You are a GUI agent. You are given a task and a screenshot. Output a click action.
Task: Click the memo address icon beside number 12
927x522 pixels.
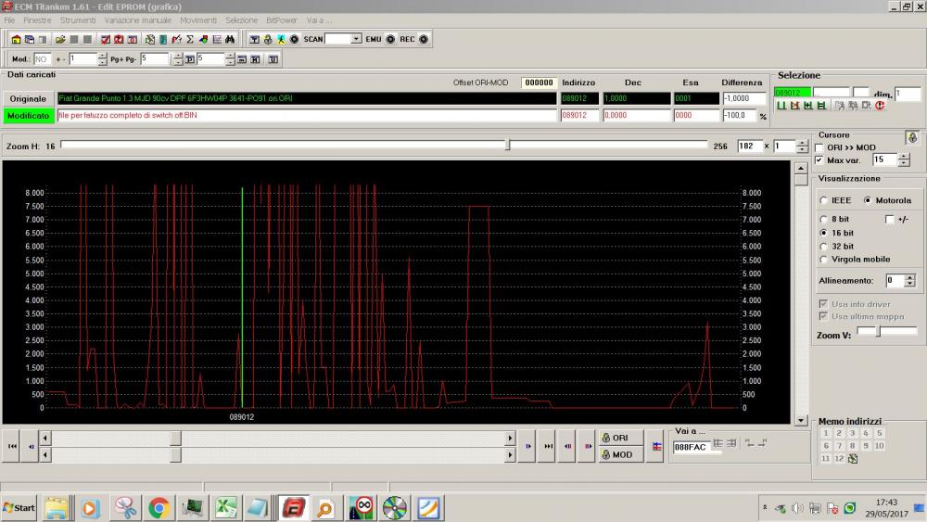click(853, 459)
